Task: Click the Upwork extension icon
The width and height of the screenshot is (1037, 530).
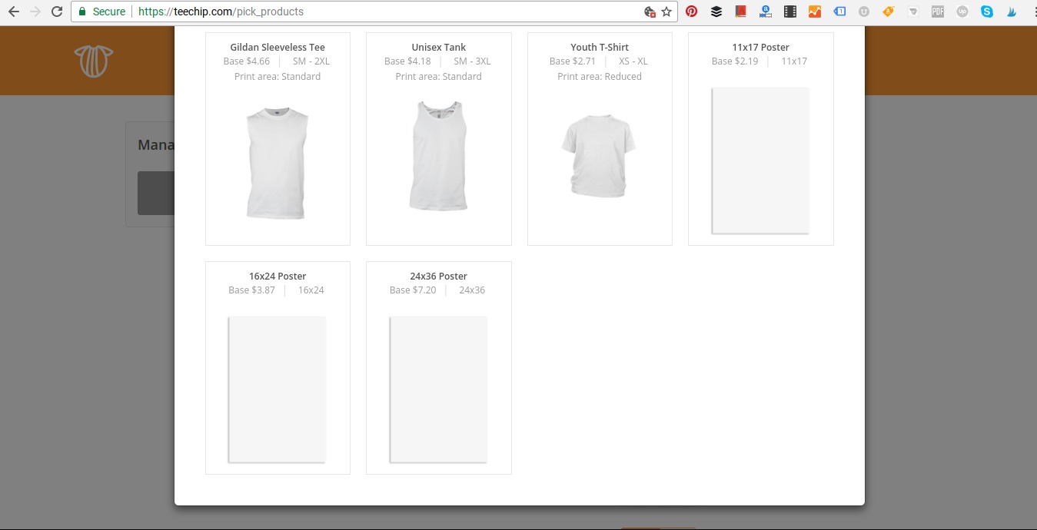Action: click(x=962, y=12)
